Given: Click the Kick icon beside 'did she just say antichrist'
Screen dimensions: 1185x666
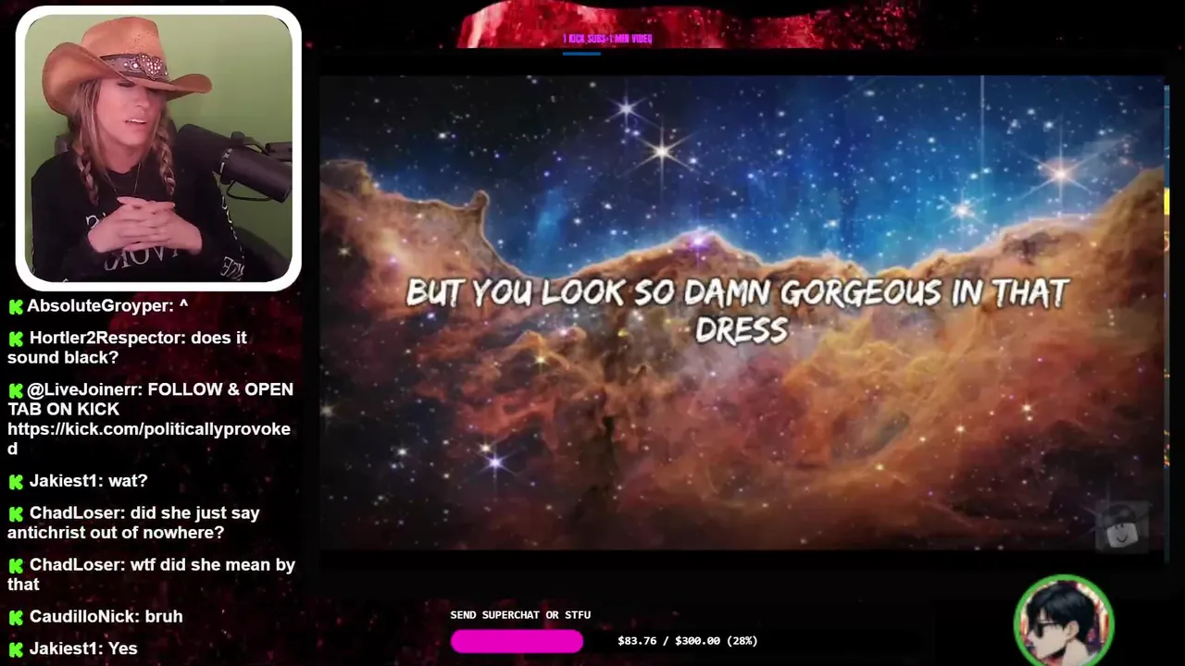Looking at the screenshot, I should click(16, 514).
